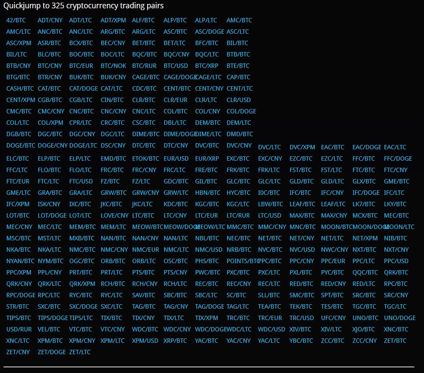424x373 pixels.
Task: Select XPM/USD pair link
Action: [145, 341]
